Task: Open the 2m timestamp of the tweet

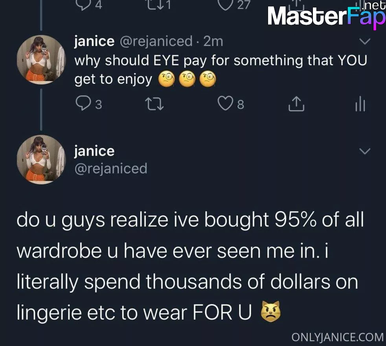Action: (x=213, y=41)
